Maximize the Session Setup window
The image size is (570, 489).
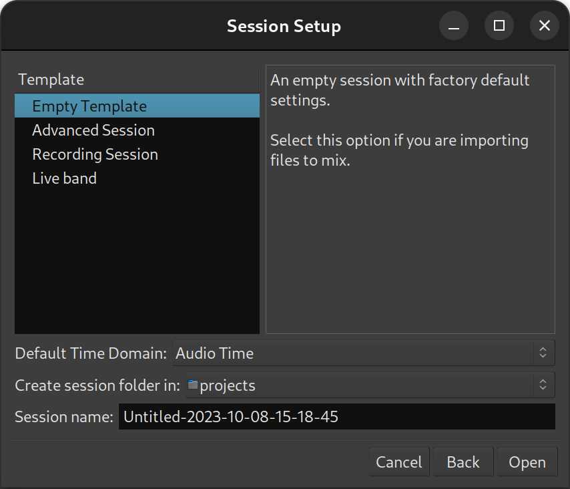pos(499,25)
